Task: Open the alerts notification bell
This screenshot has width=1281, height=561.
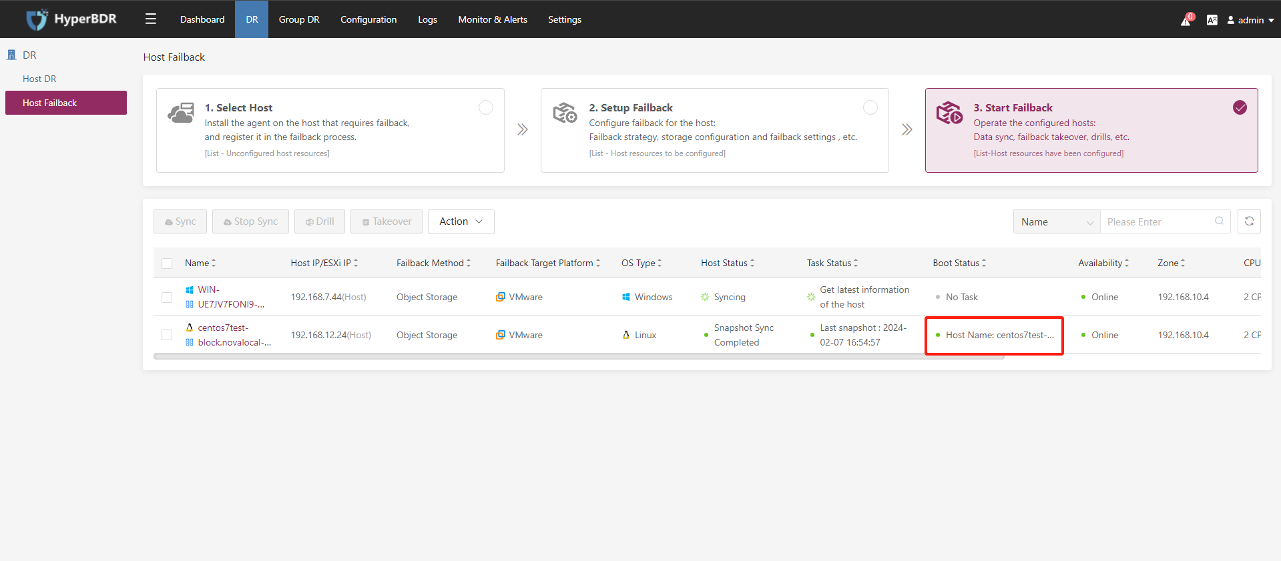Action: [1186, 20]
